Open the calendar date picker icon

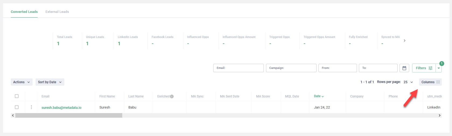point(404,68)
